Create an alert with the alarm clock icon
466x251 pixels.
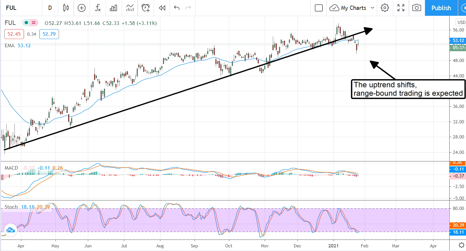(146, 8)
